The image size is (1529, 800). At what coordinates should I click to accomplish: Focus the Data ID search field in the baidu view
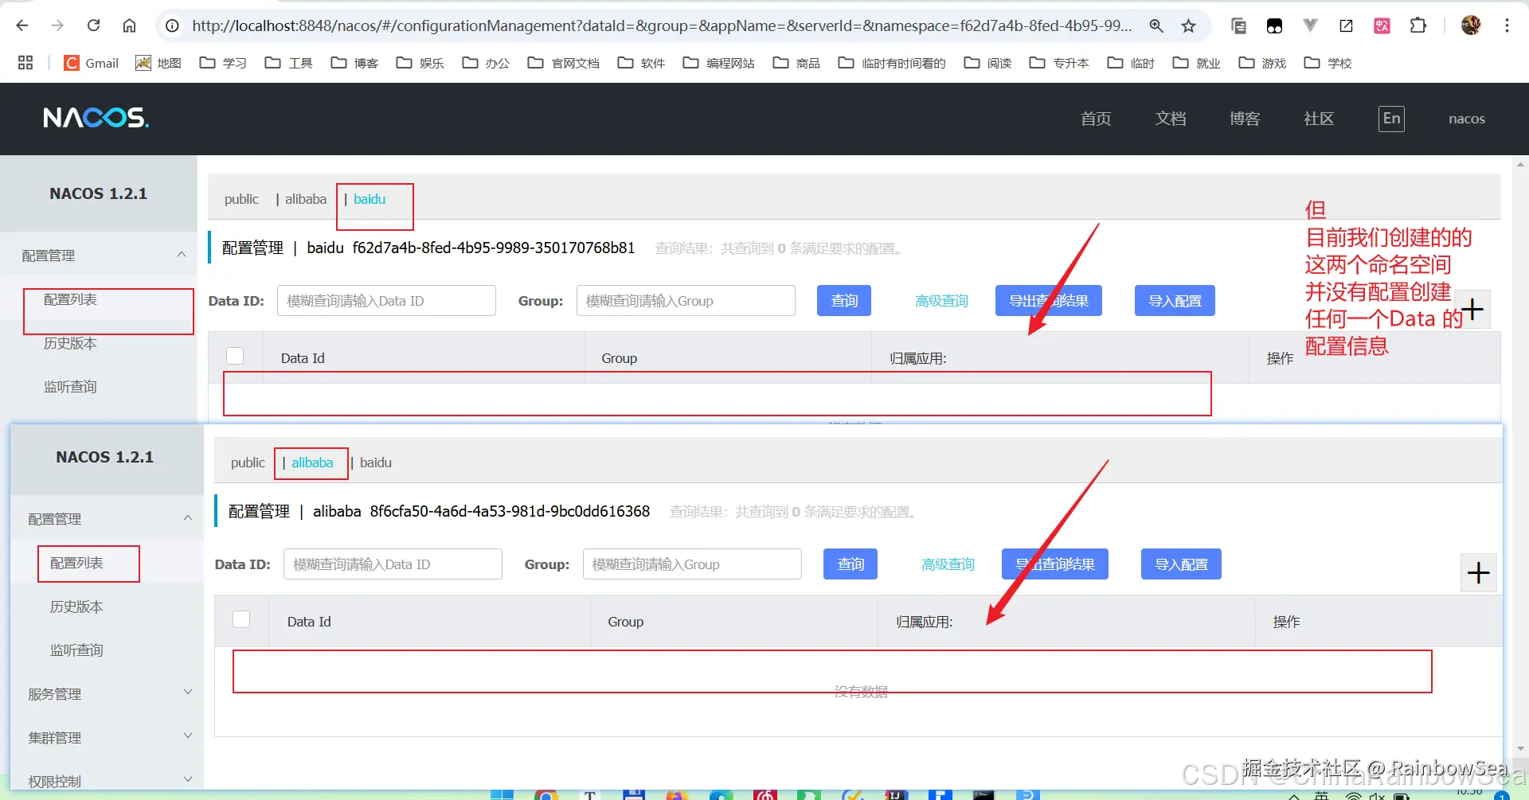[x=386, y=301]
